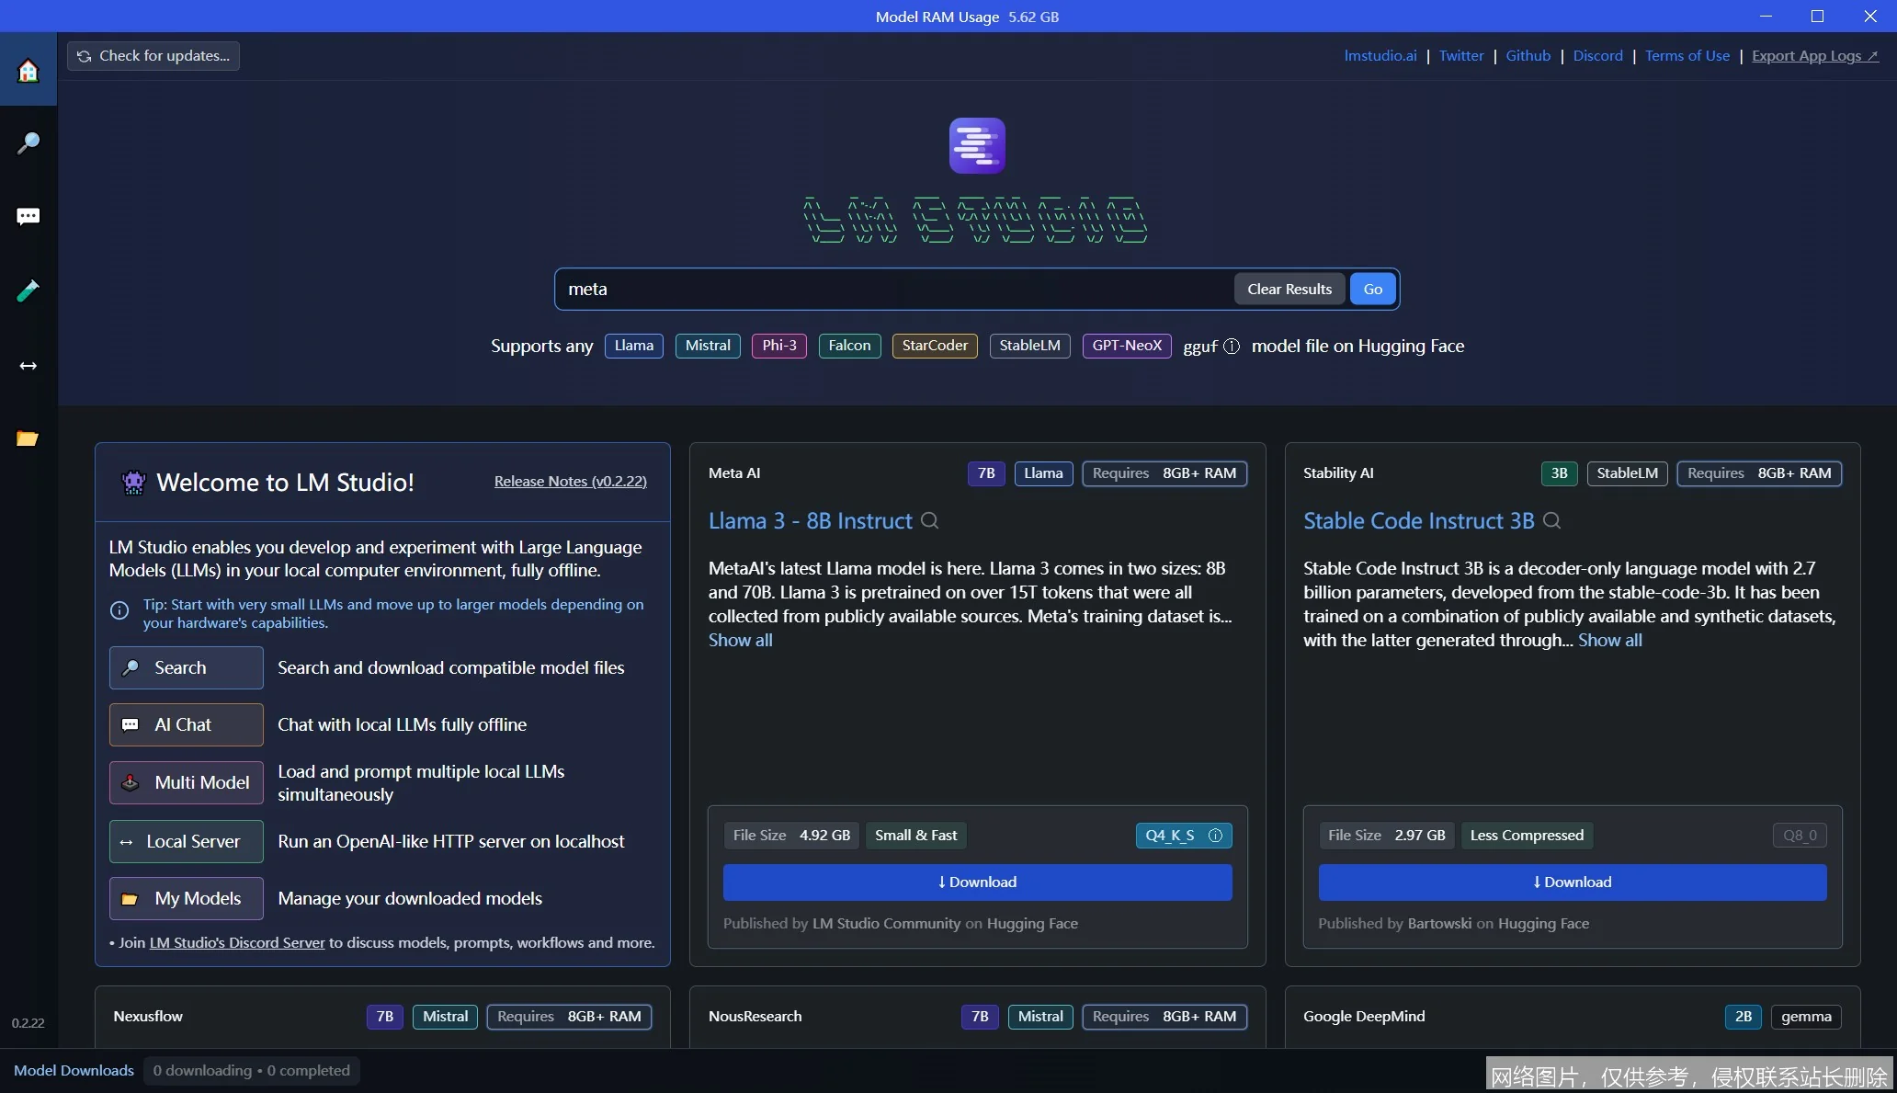Click the LM Studio logo icon
The width and height of the screenshot is (1897, 1093).
pyautogui.click(x=977, y=145)
